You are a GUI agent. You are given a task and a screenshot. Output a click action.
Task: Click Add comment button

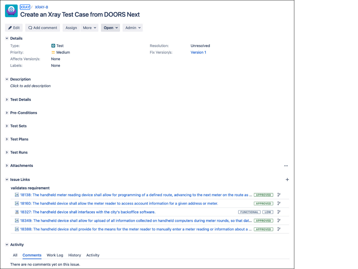tap(43, 28)
